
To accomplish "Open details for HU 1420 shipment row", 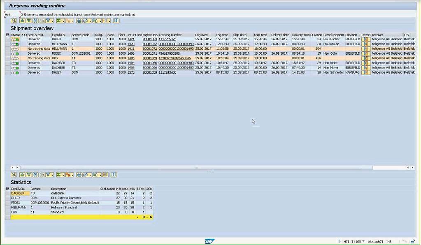I will 366,44.
